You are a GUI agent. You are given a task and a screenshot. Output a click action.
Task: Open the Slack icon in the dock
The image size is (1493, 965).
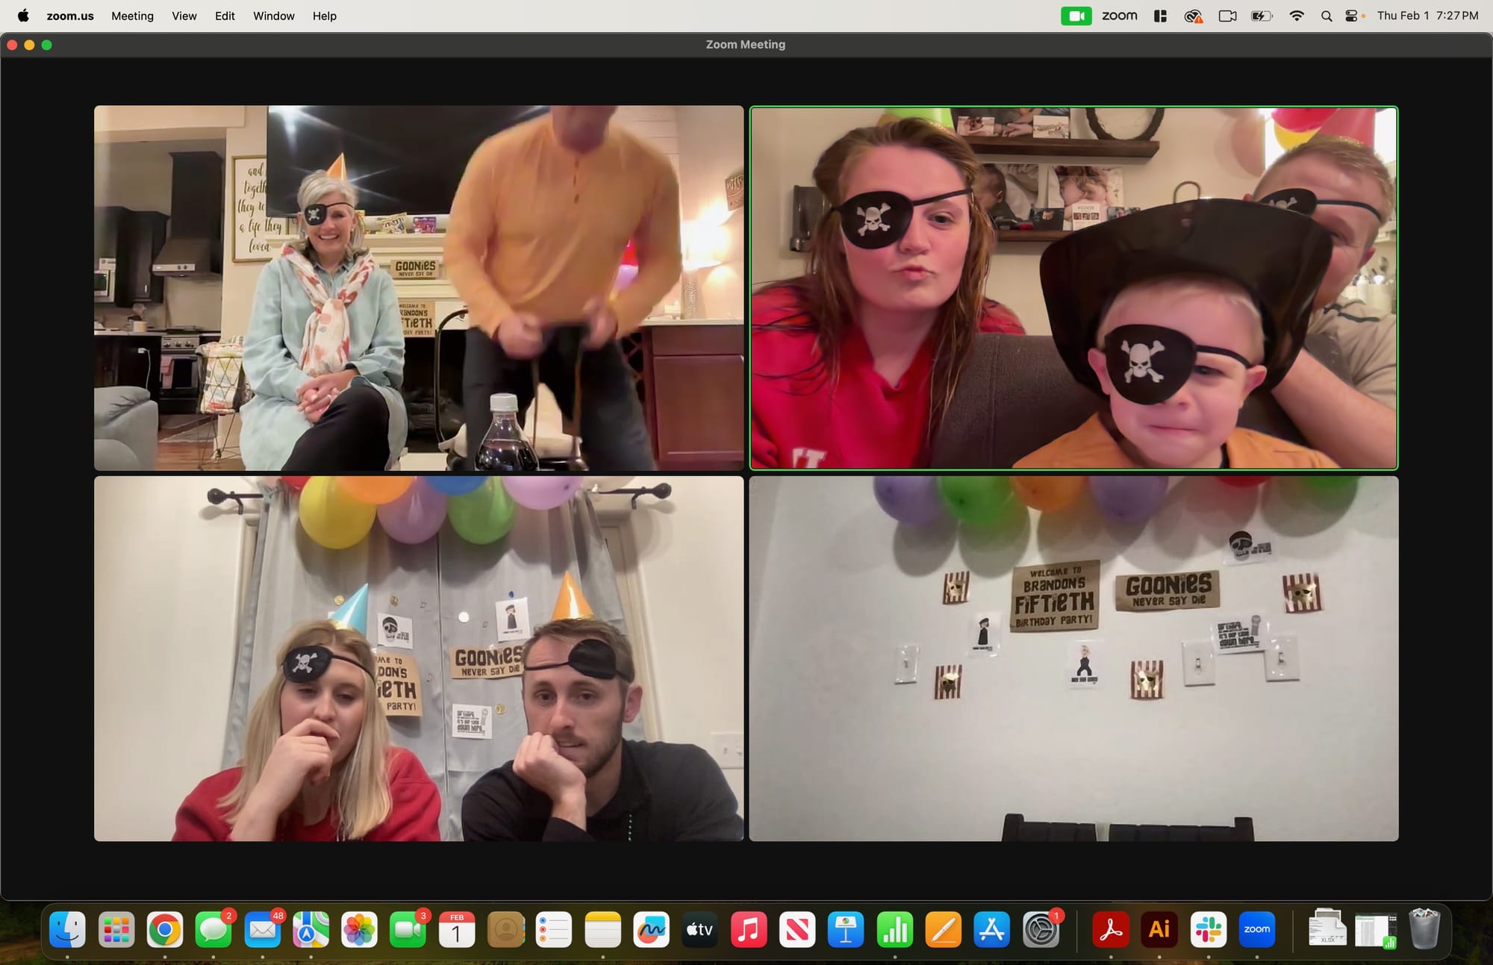tap(1208, 929)
